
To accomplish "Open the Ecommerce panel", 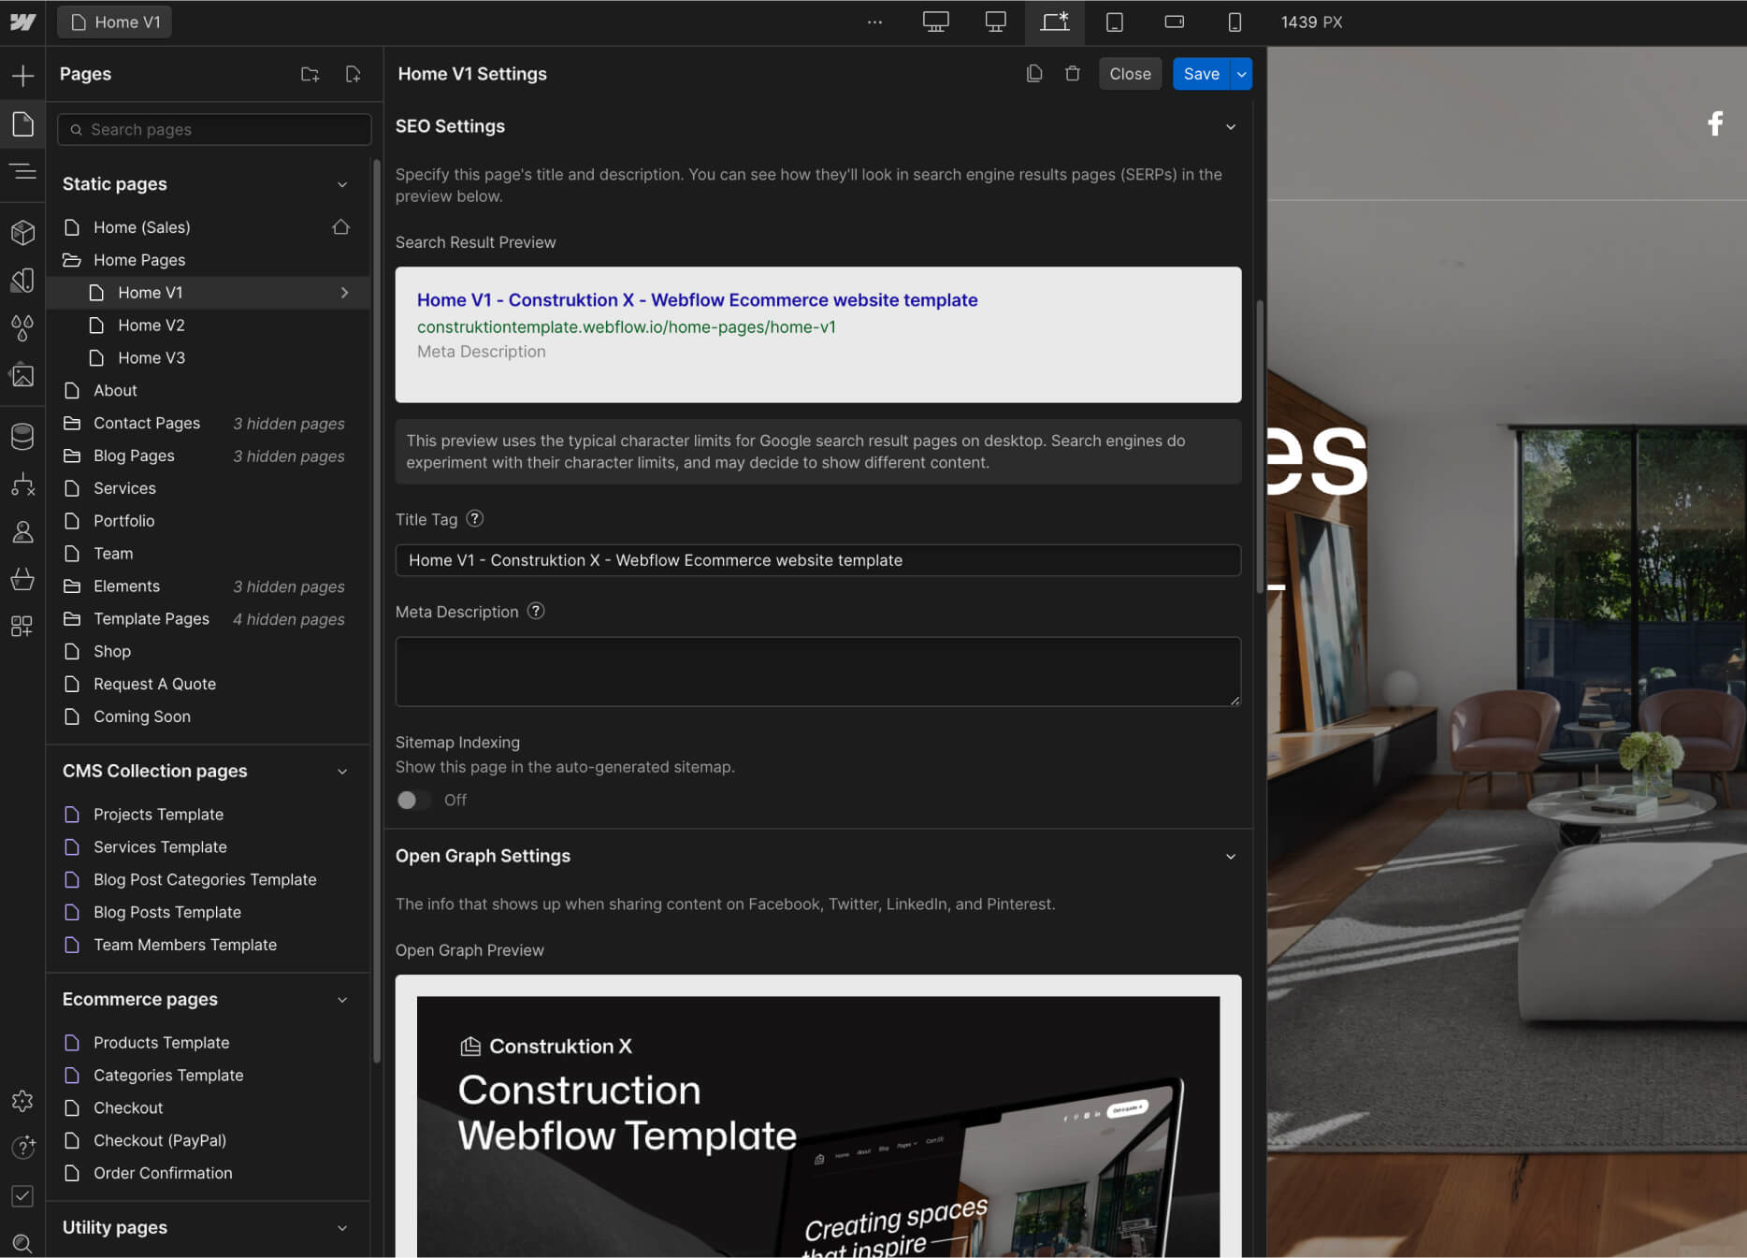I will point(22,579).
